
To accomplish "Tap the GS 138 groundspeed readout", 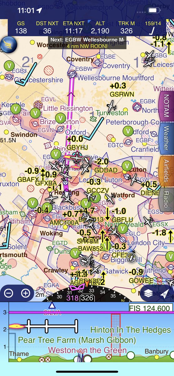I will (21, 28).
